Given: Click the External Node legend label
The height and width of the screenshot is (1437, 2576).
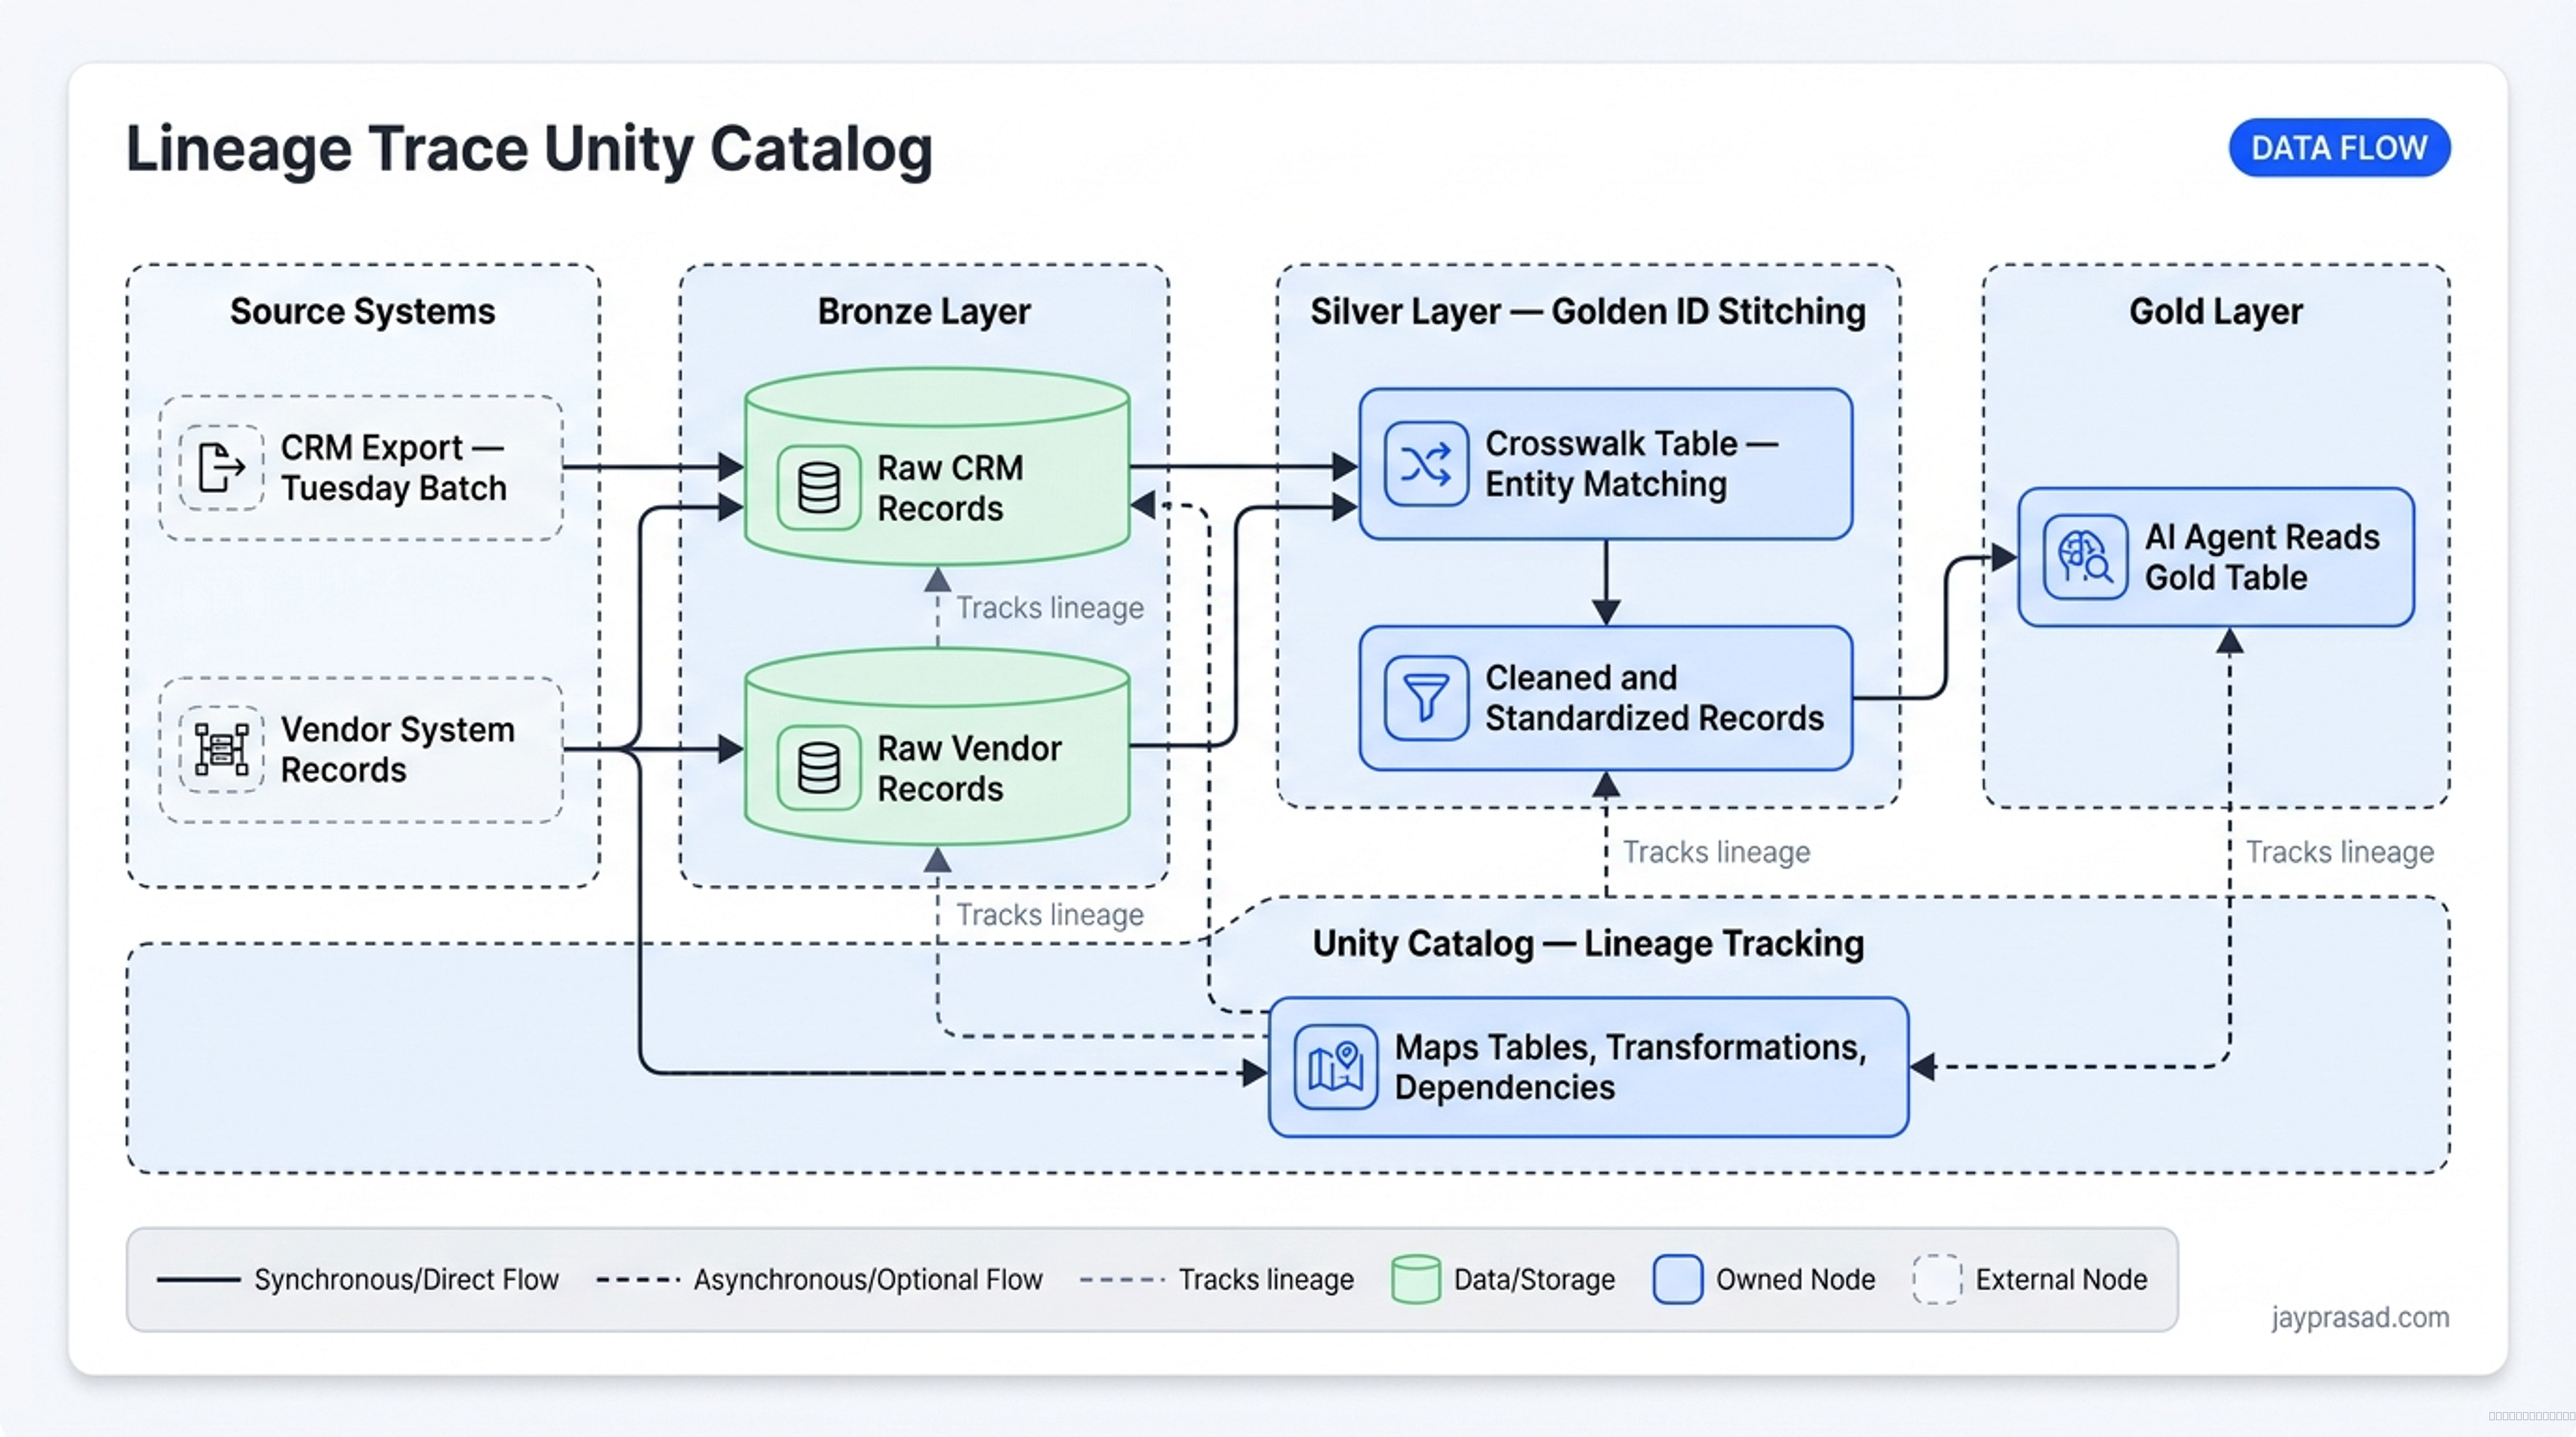Looking at the screenshot, I should [x=2062, y=1279].
